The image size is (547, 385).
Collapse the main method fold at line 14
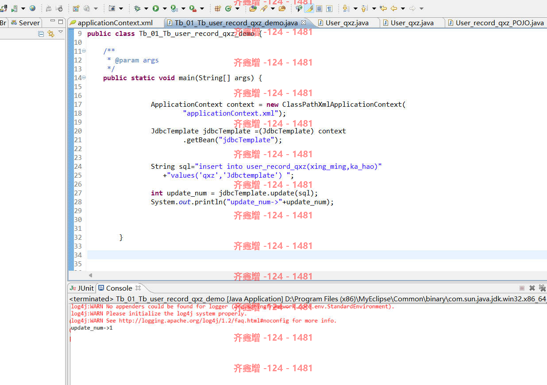coord(84,78)
